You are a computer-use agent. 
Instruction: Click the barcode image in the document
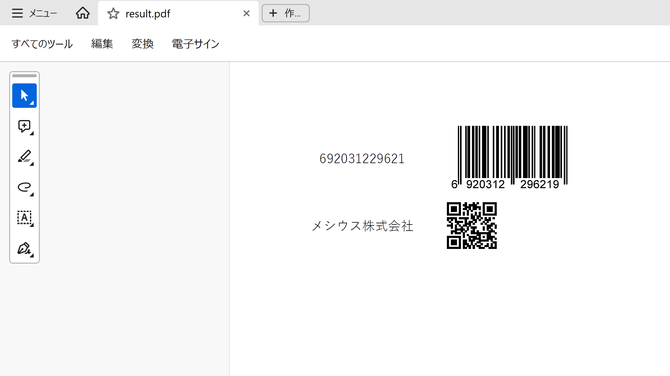[x=510, y=157]
